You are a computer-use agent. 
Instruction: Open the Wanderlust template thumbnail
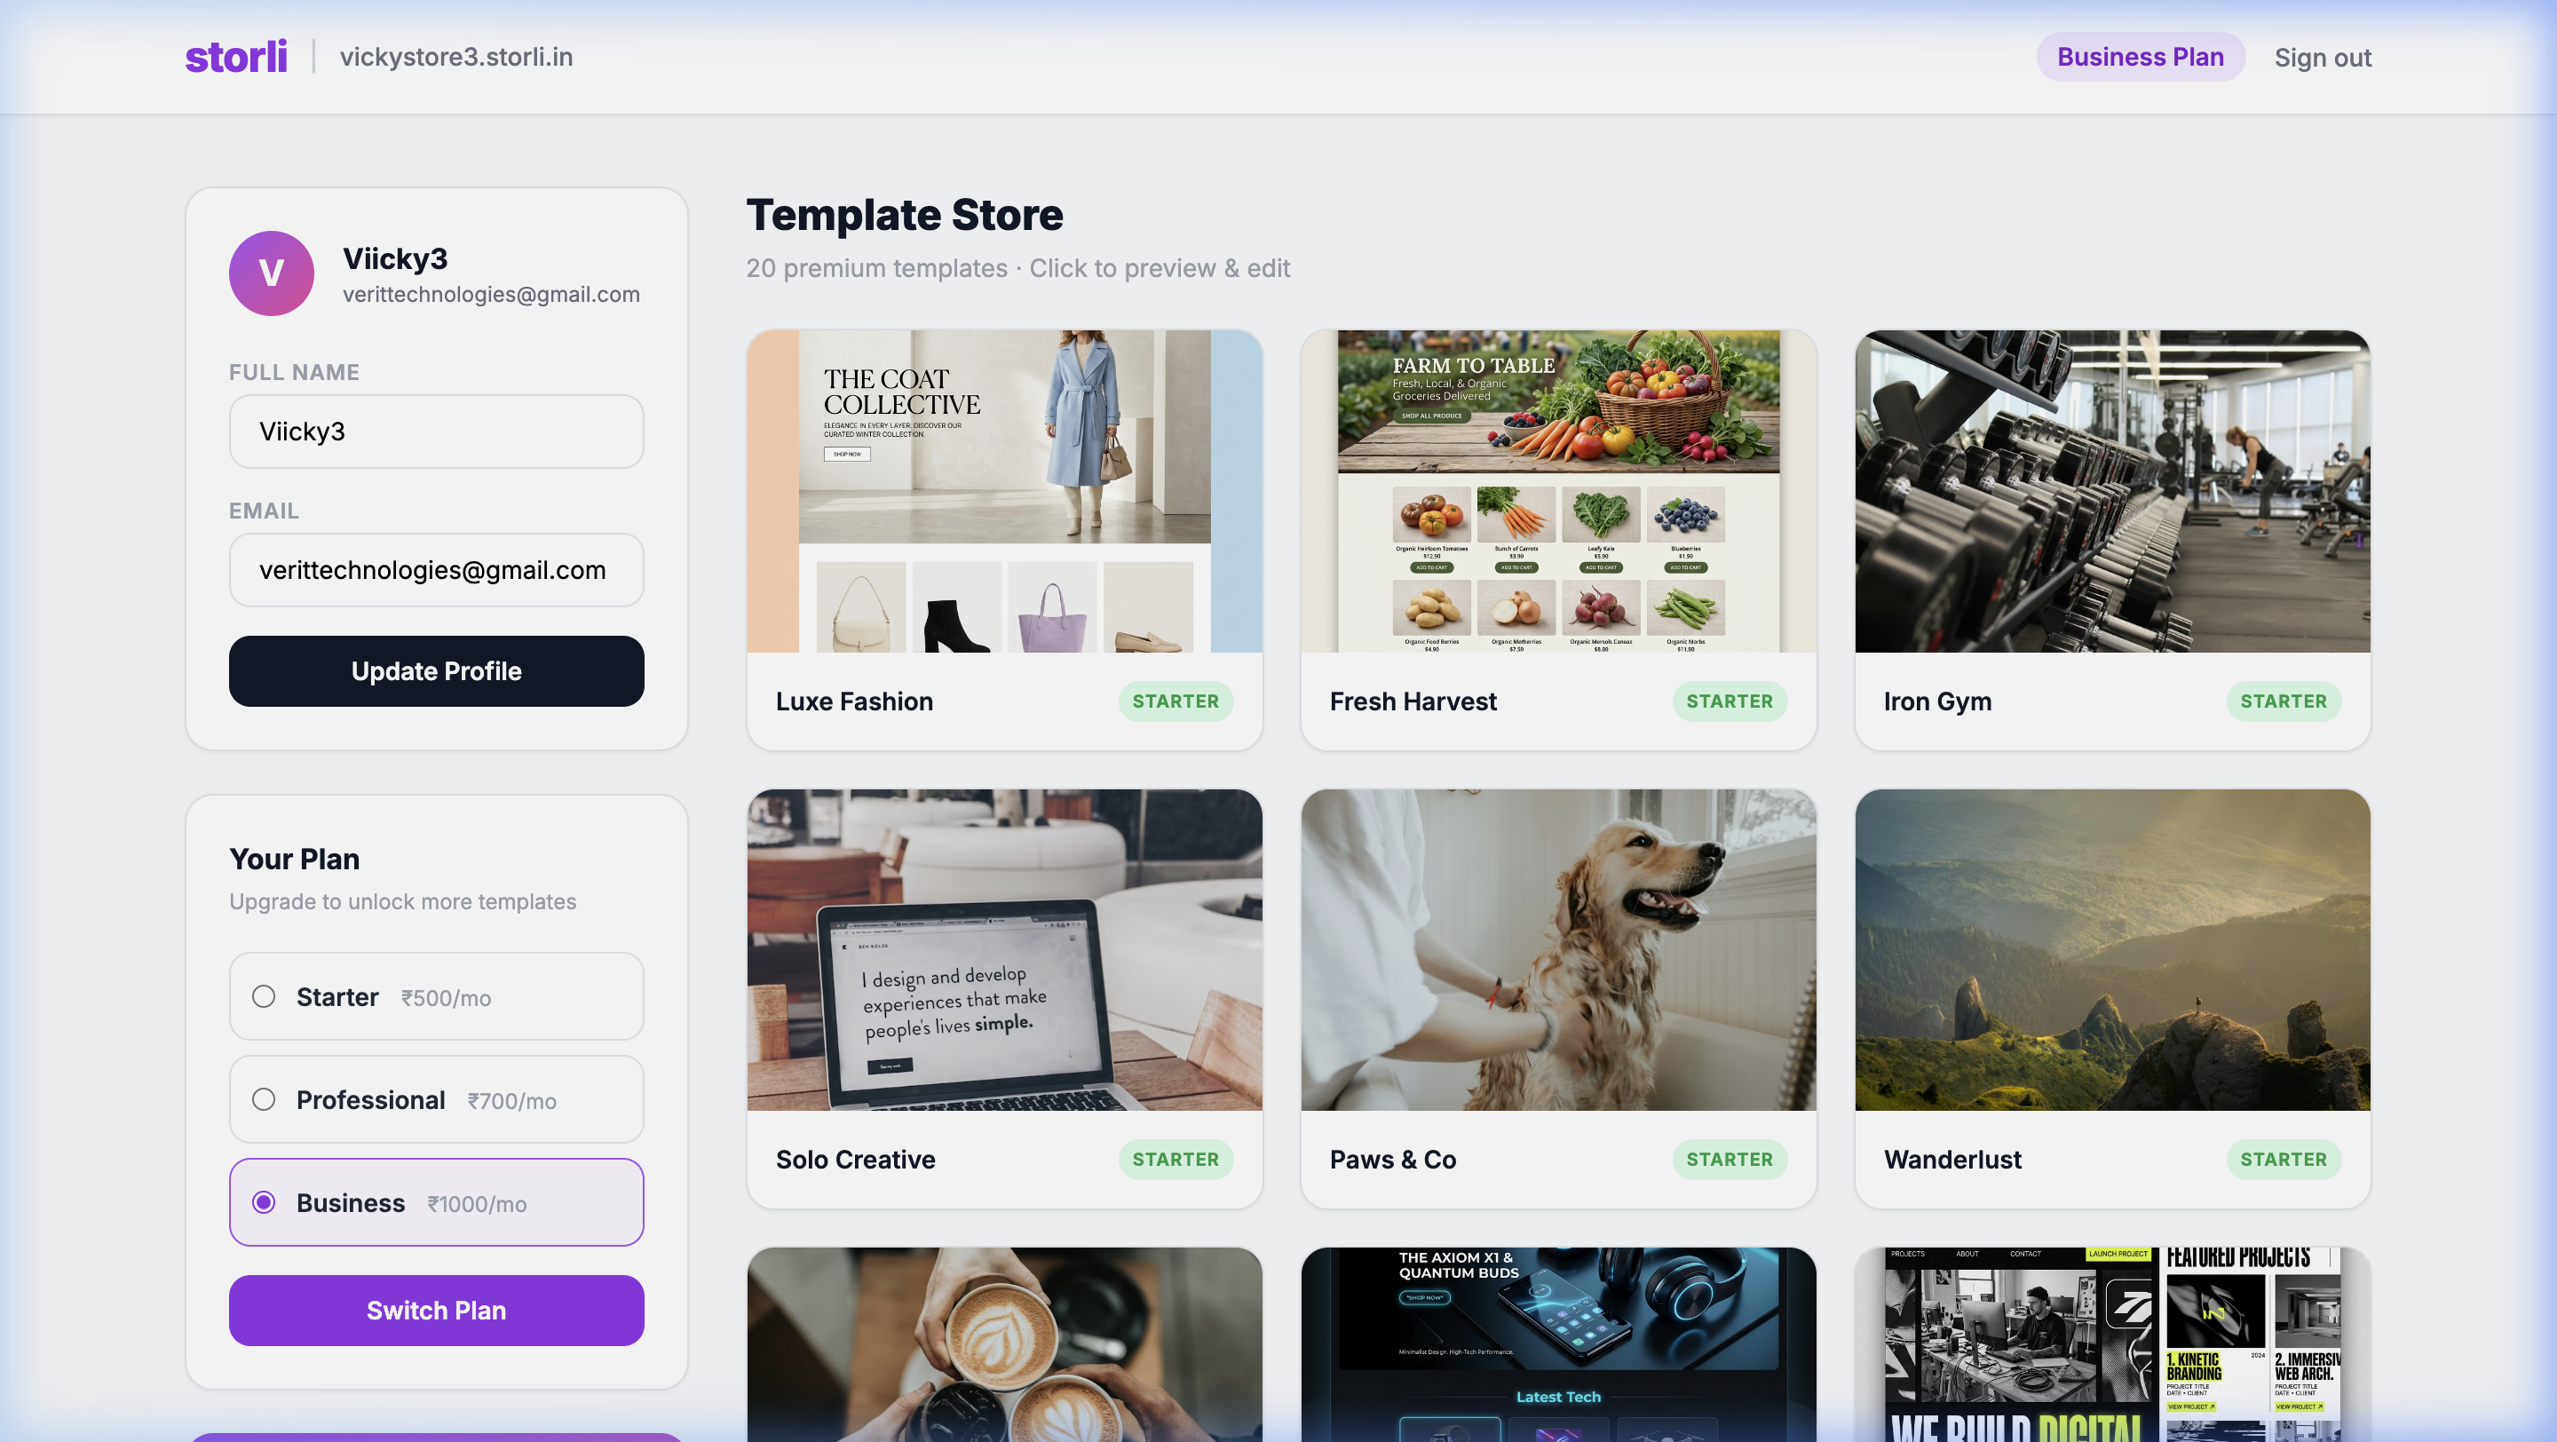click(x=2112, y=950)
